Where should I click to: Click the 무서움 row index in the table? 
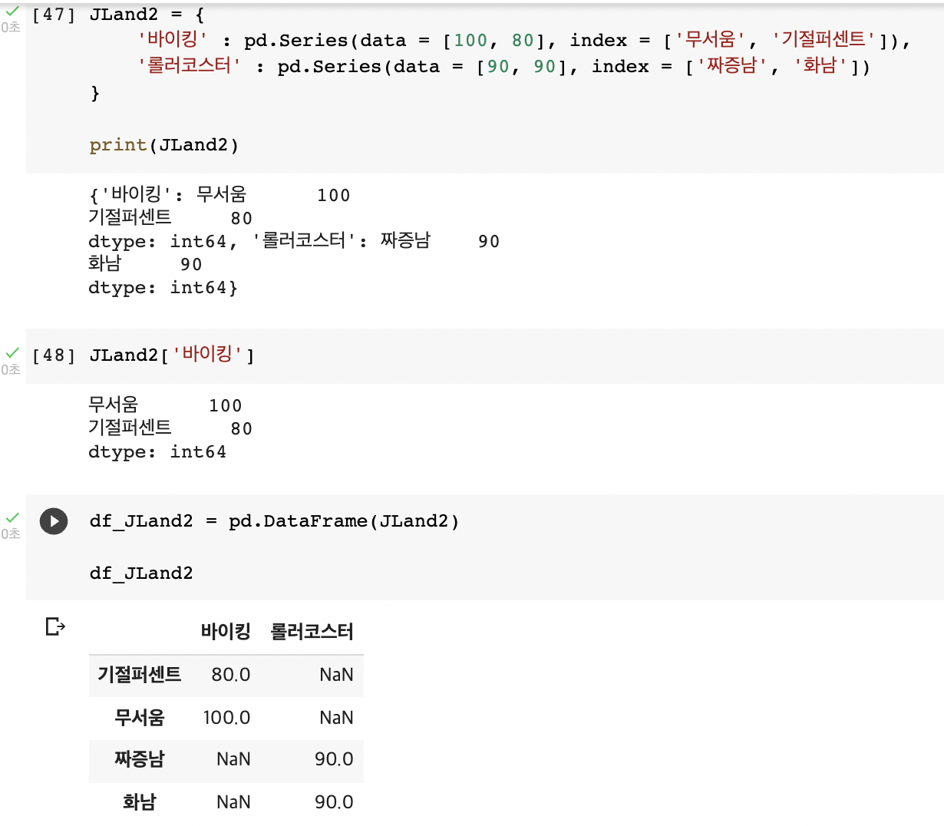click(x=139, y=718)
